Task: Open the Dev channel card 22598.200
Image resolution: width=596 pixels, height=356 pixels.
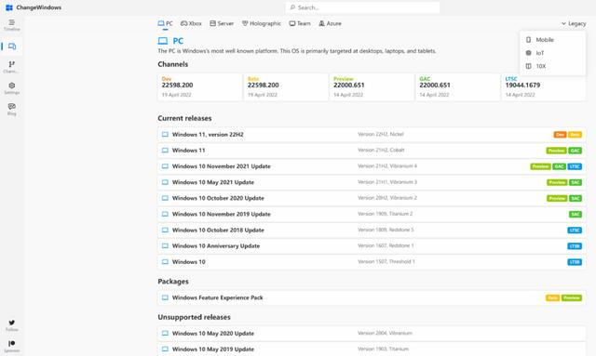Action: (200, 87)
